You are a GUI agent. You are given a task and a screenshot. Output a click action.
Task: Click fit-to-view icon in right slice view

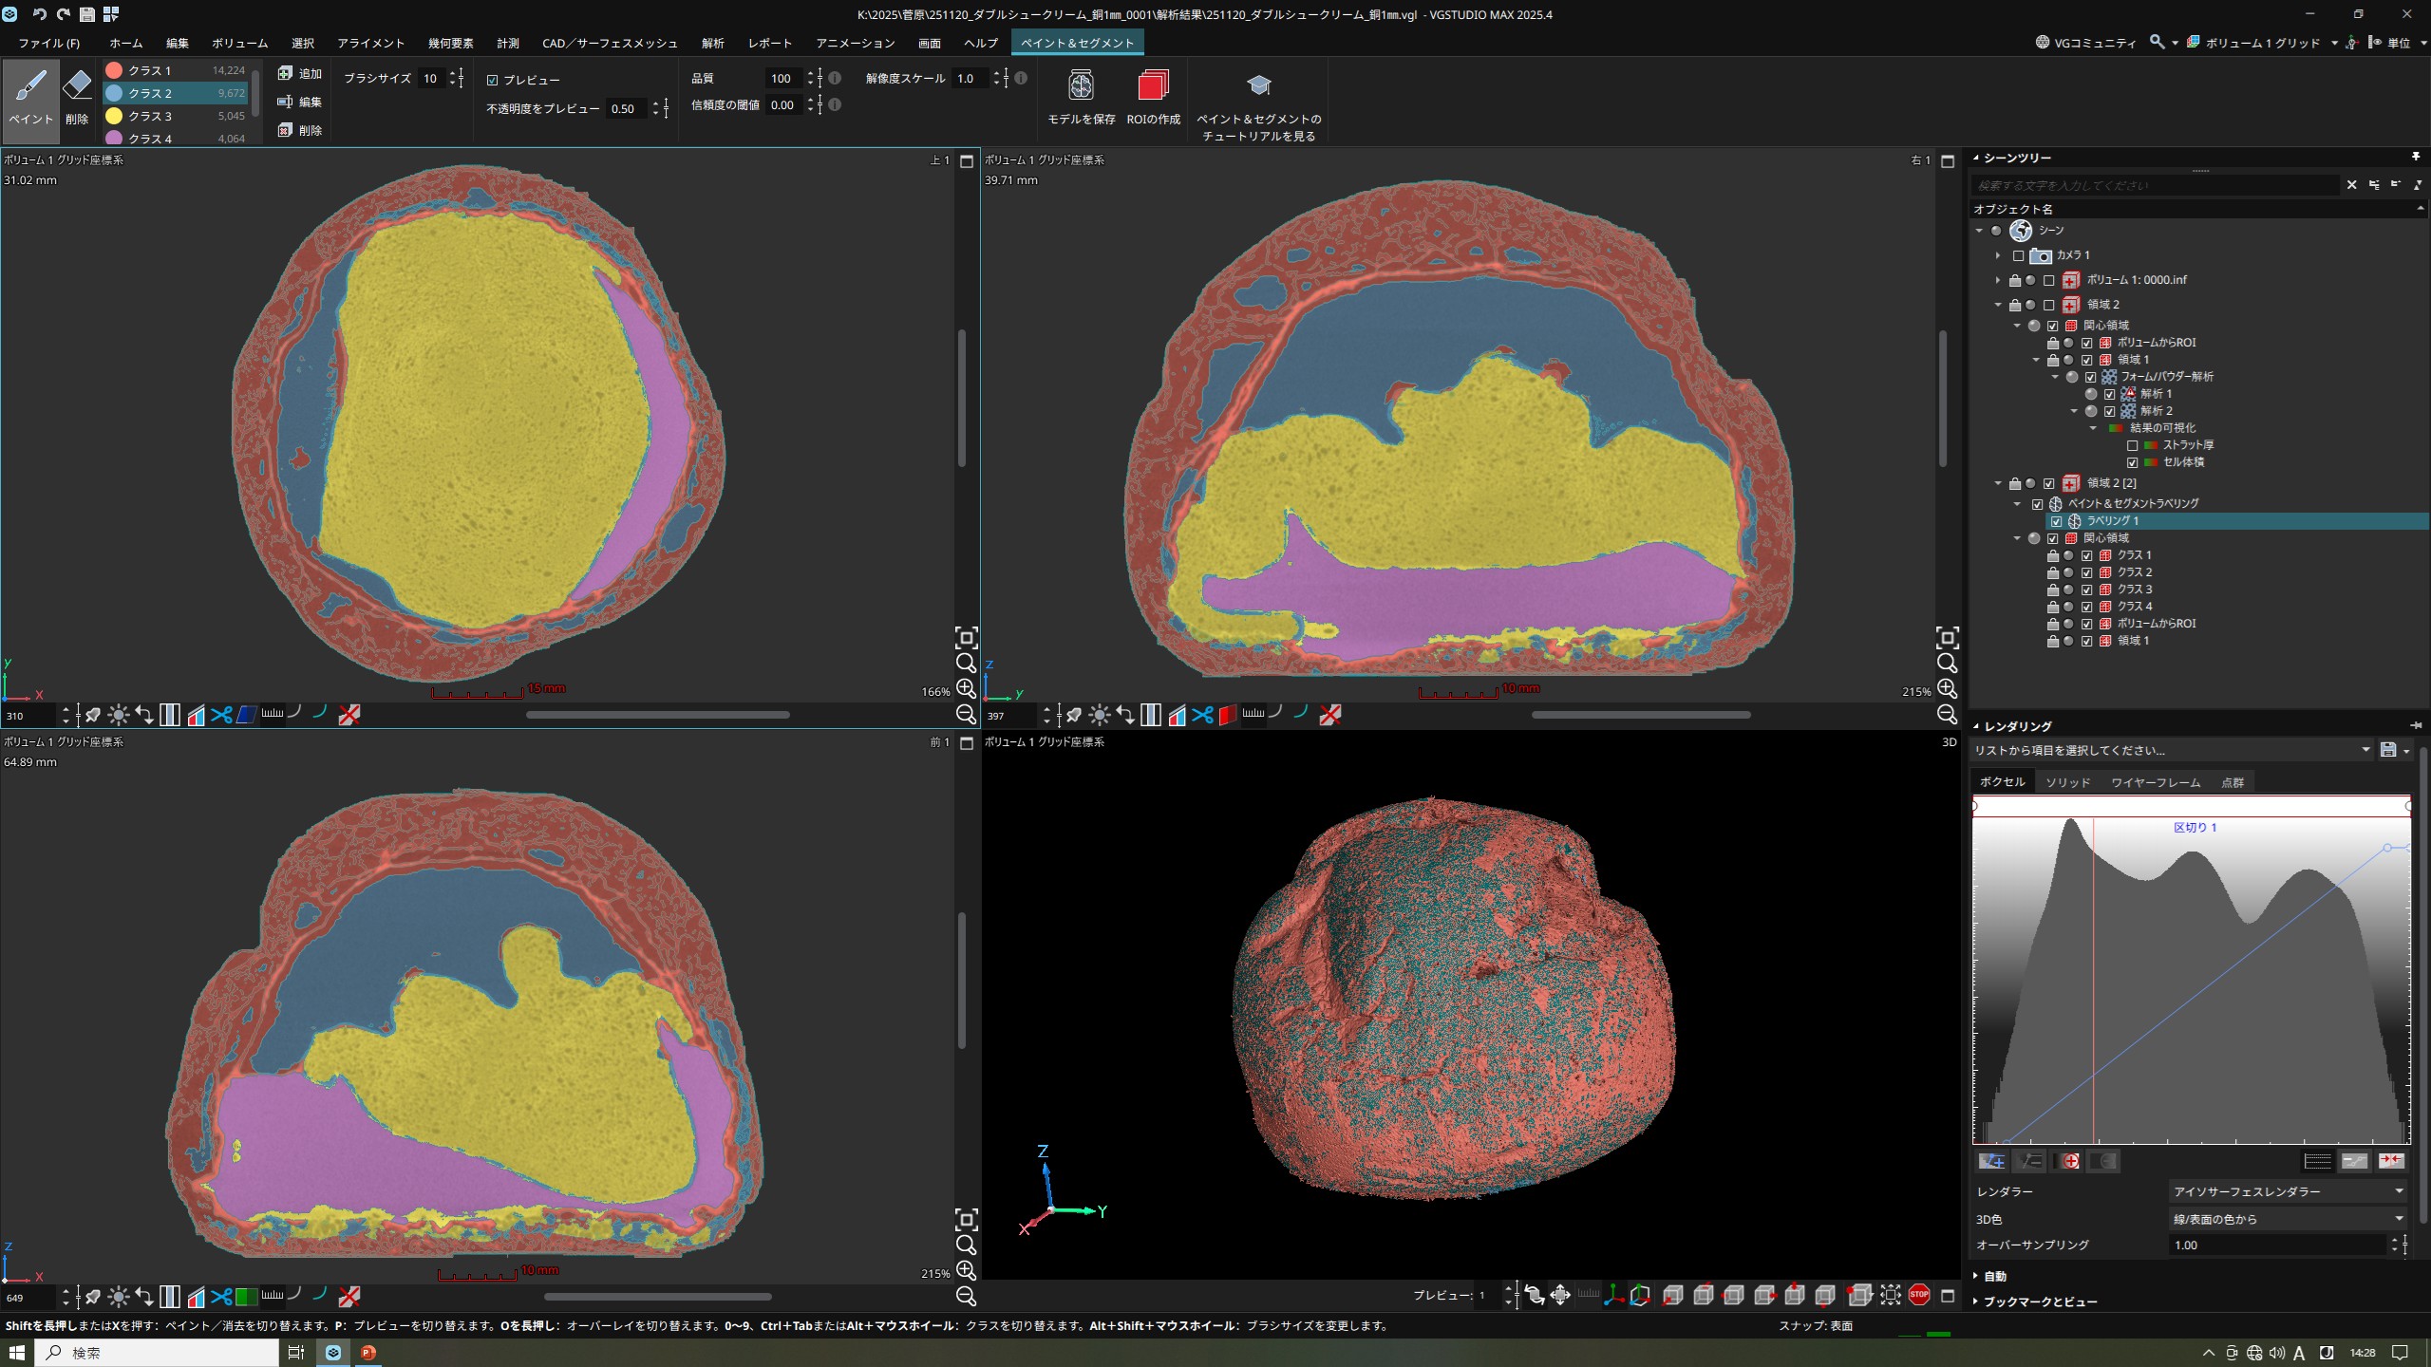click(1947, 638)
